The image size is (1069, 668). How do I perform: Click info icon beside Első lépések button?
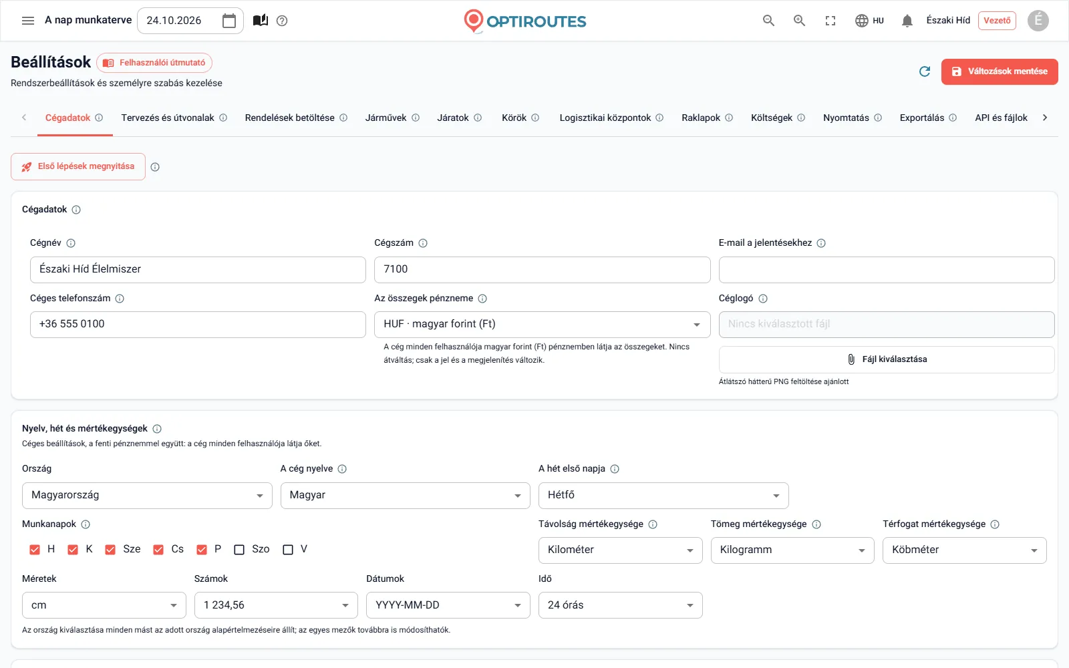(155, 167)
